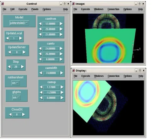The width and height of the screenshot is (152, 140).
Task: Click the Image window title bar app icon
Action: (x=73, y=4)
